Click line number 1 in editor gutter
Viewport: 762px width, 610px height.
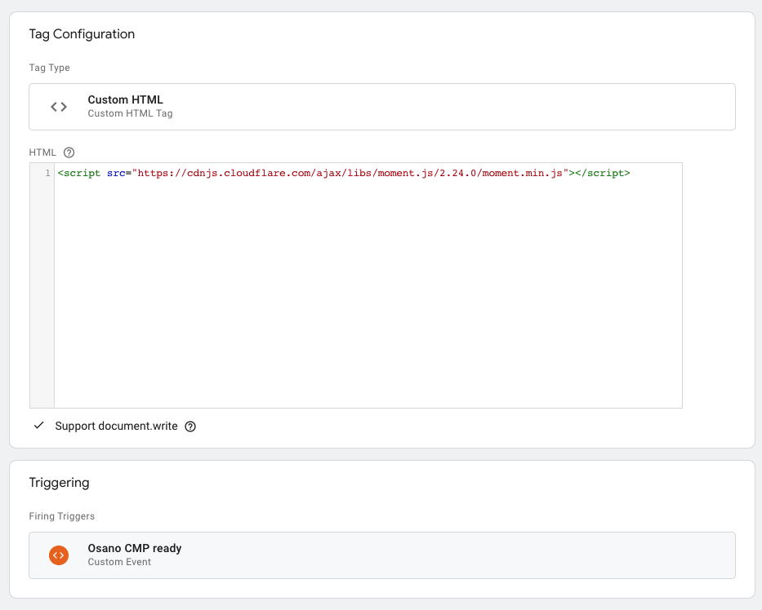[x=47, y=173]
